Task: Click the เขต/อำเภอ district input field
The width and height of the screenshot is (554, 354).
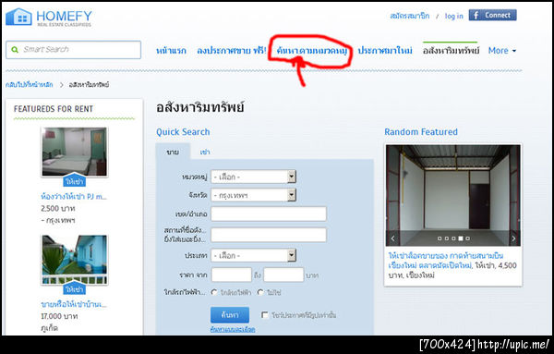Action: [x=269, y=214]
